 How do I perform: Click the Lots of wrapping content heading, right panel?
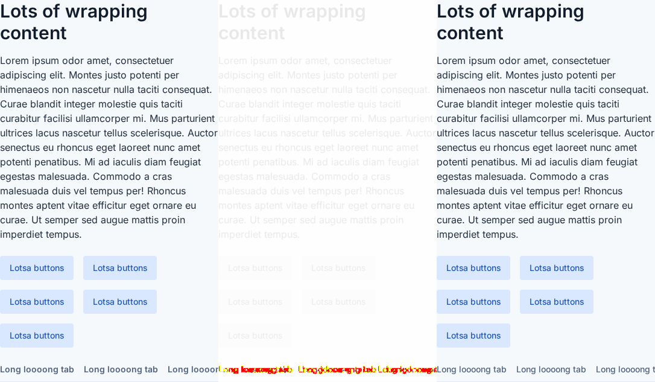click(510, 22)
